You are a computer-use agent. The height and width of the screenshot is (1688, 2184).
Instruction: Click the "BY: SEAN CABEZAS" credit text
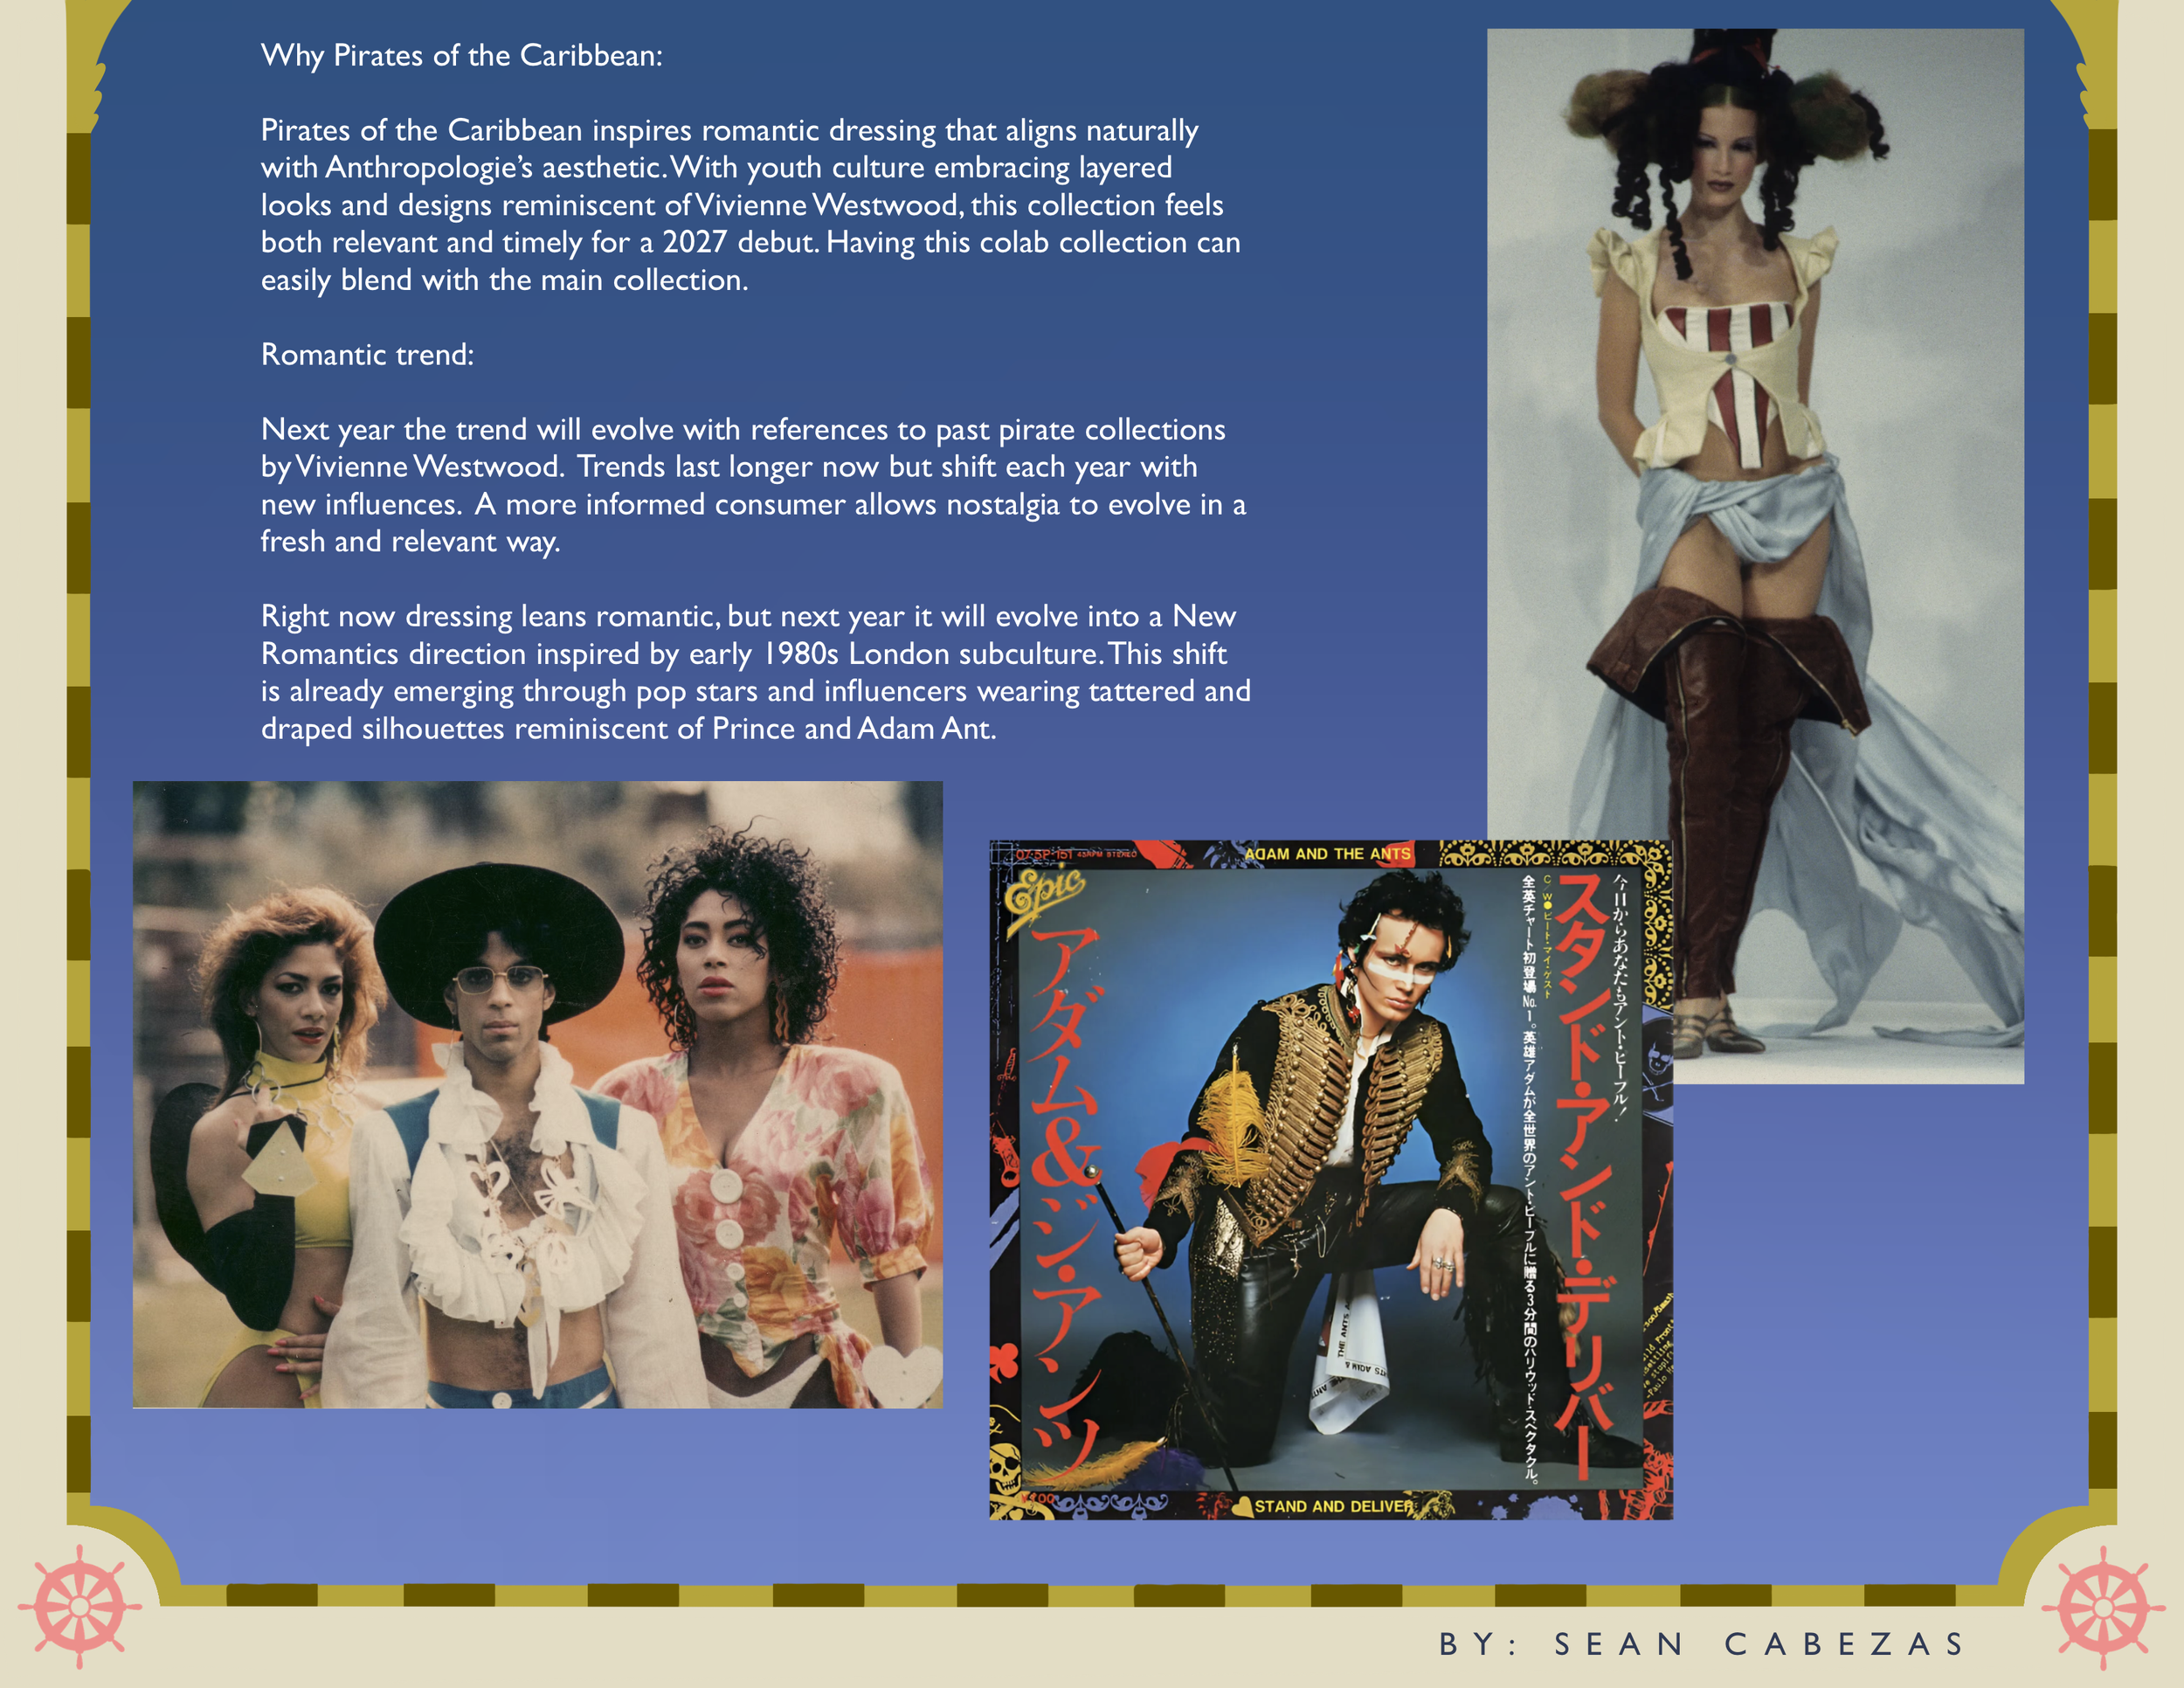point(1702,1644)
